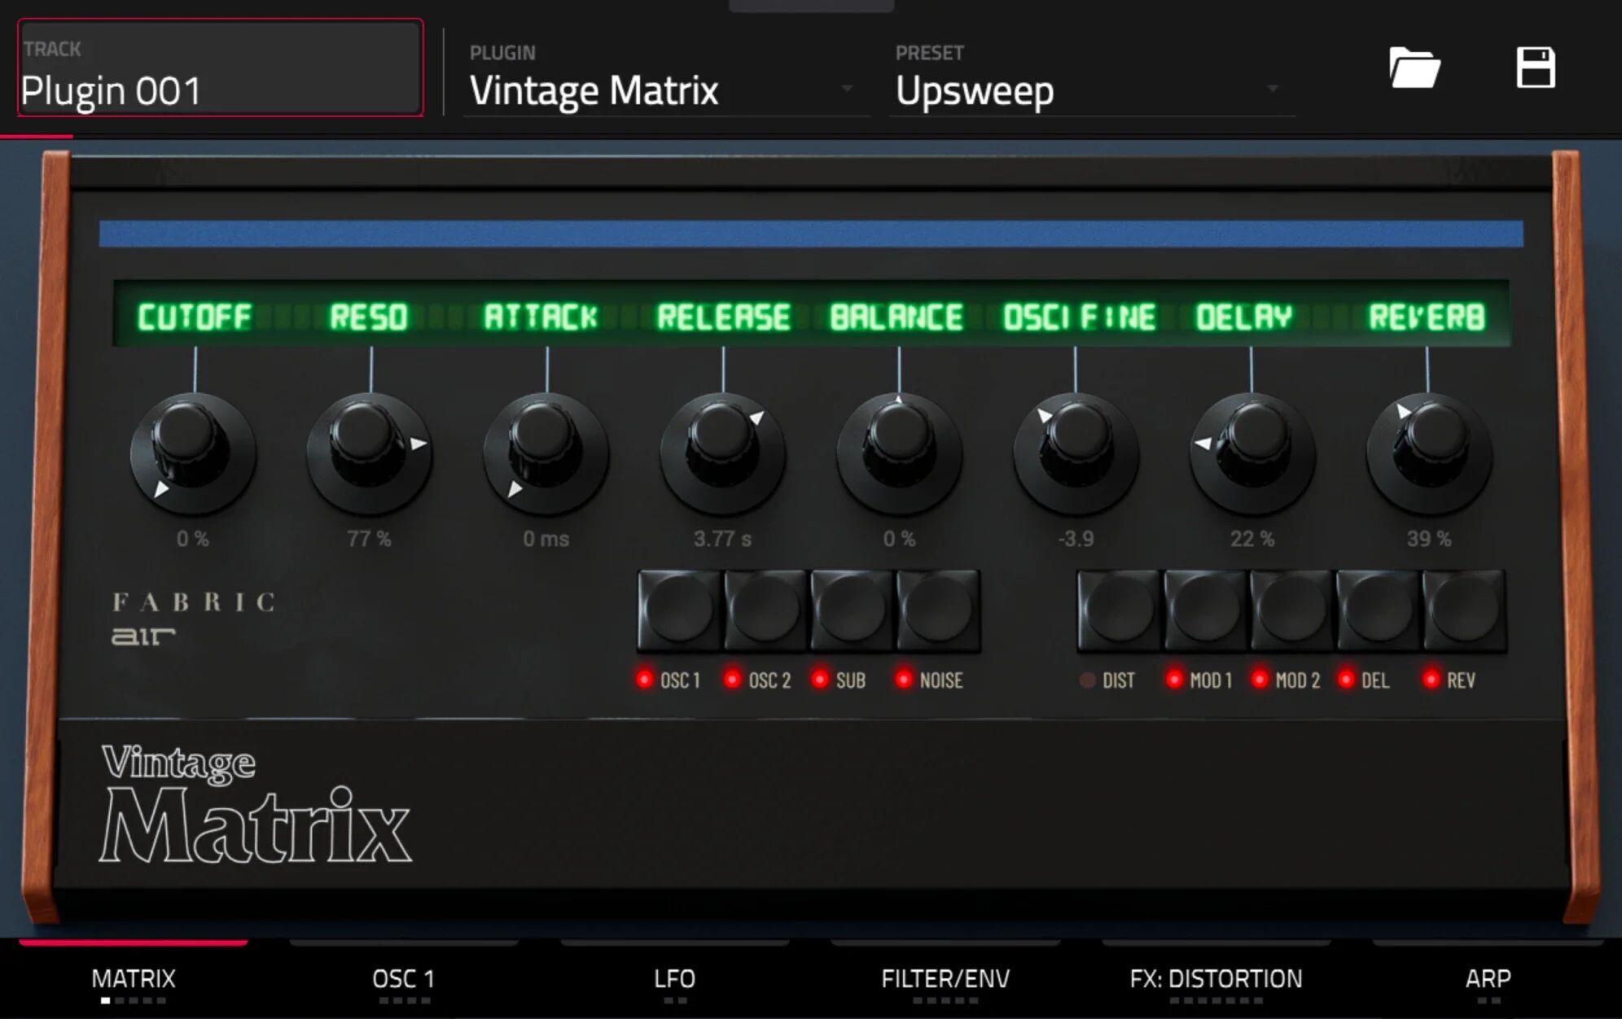
Task: Click the fine tune value -3.9
Action: coord(1076,539)
